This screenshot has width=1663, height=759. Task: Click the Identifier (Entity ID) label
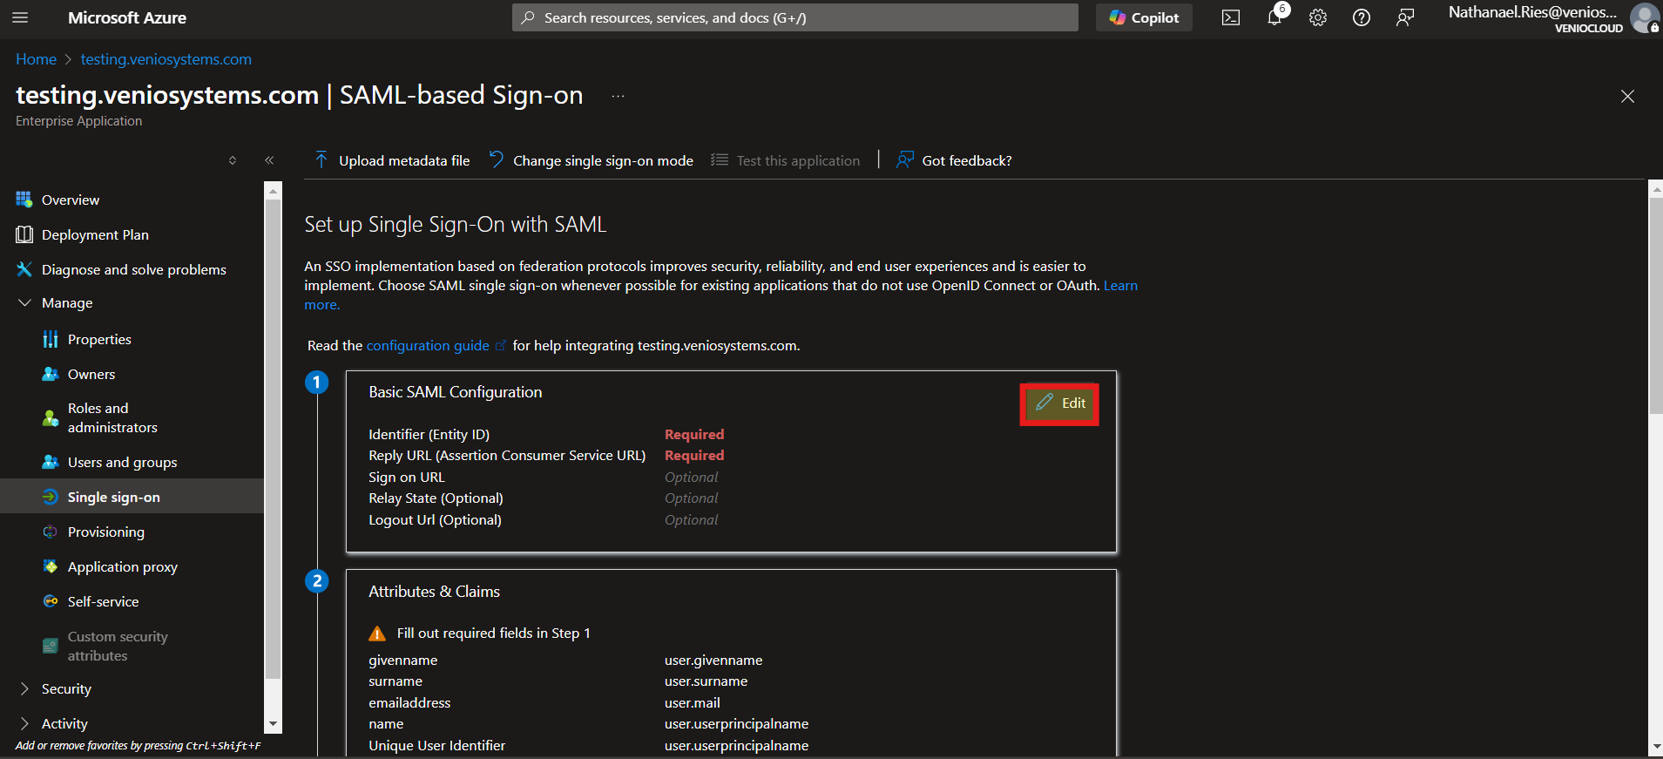(x=429, y=434)
